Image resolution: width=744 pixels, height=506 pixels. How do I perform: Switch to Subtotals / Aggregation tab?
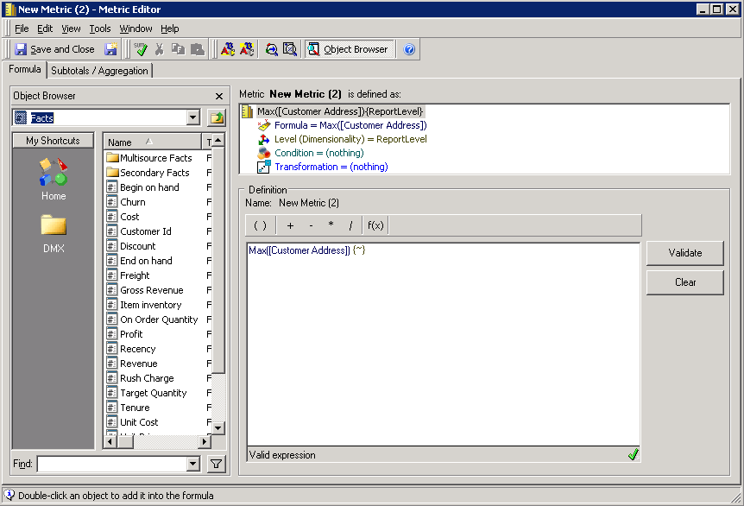(99, 71)
